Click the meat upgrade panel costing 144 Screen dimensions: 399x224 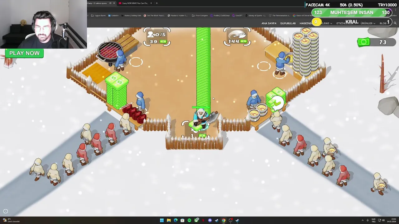click(237, 37)
